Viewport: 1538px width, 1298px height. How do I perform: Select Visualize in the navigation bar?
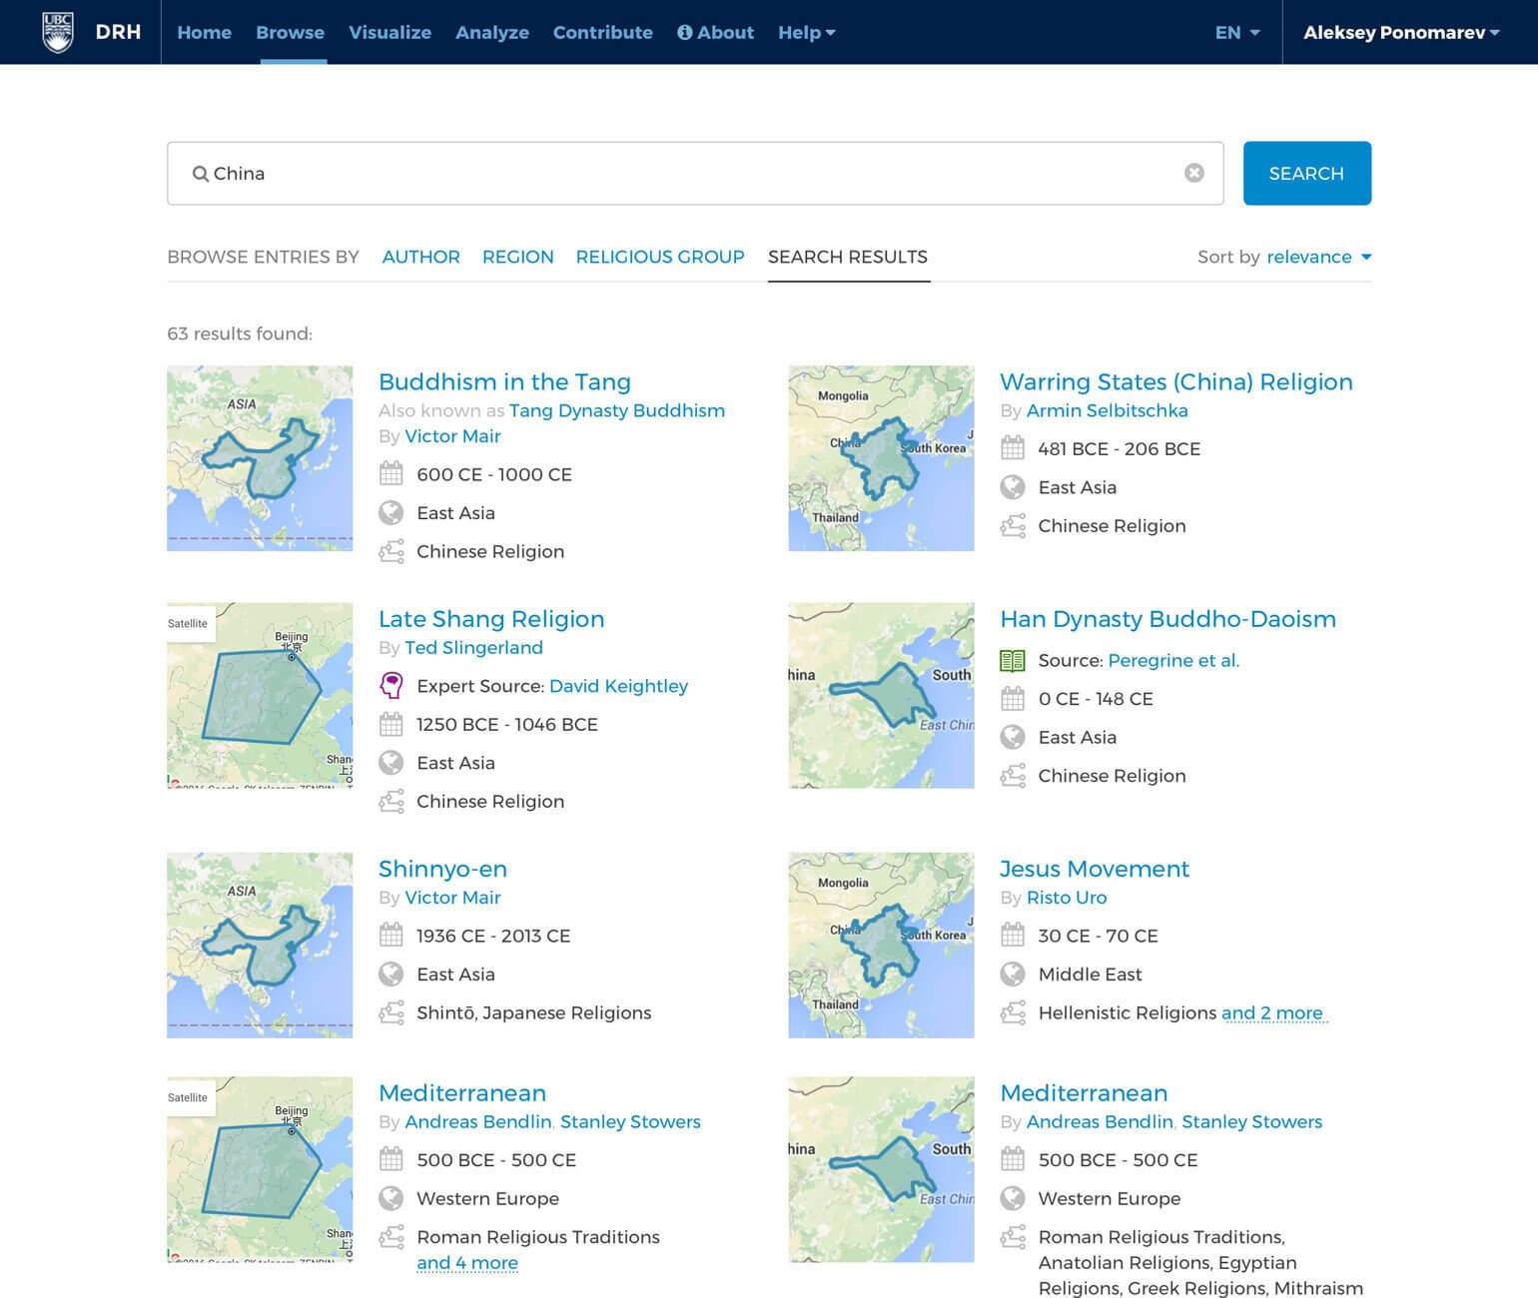click(389, 32)
